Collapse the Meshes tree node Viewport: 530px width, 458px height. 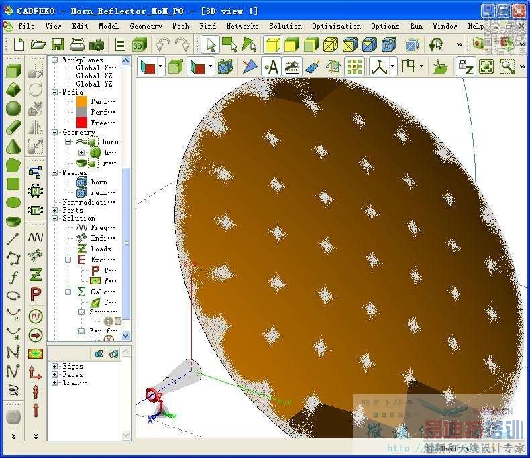coord(54,172)
